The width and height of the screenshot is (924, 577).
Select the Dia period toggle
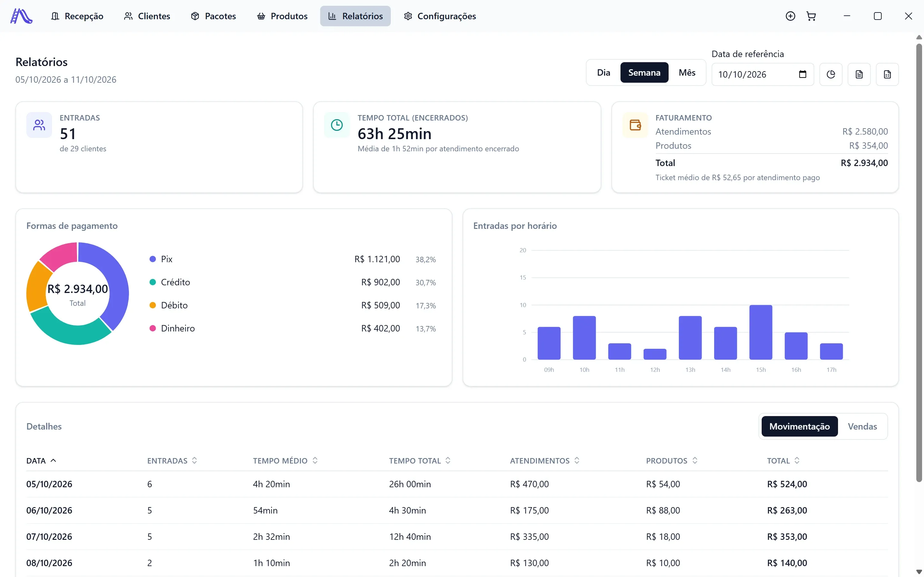click(604, 72)
